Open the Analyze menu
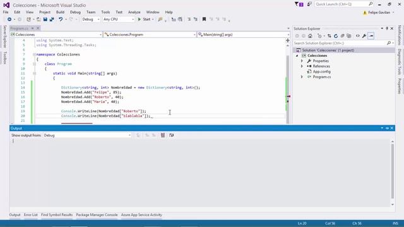404x227 pixels. [134, 12]
